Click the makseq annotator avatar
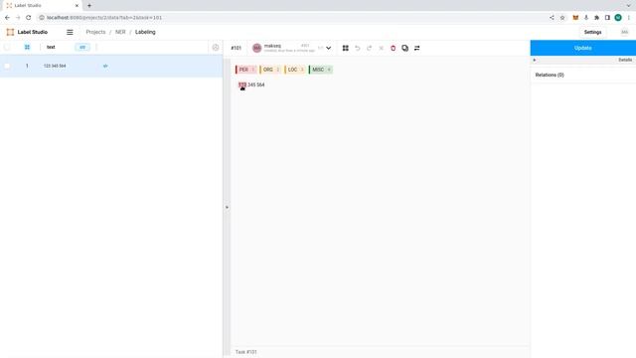The width and height of the screenshot is (636, 358). tap(256, 48)
